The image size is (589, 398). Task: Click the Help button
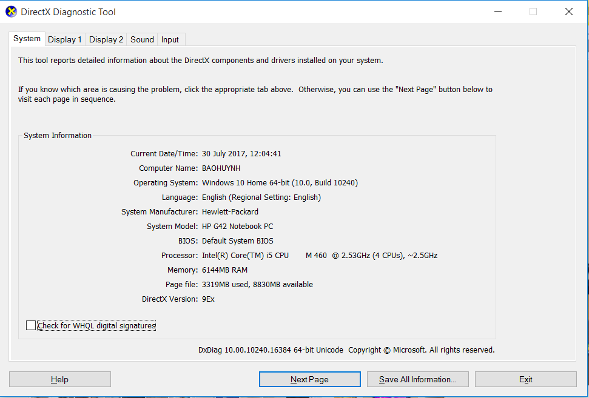[59, 379]
